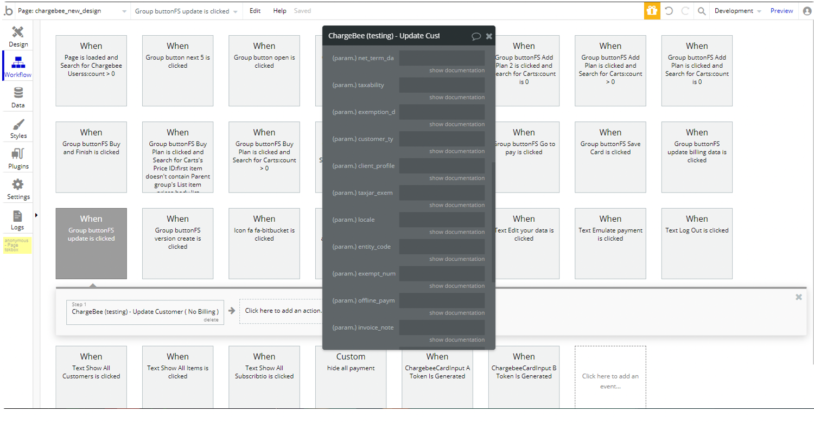Select event Group button next 5 is clicked
Screen dimensions: 814x424
tap(177, 70)
